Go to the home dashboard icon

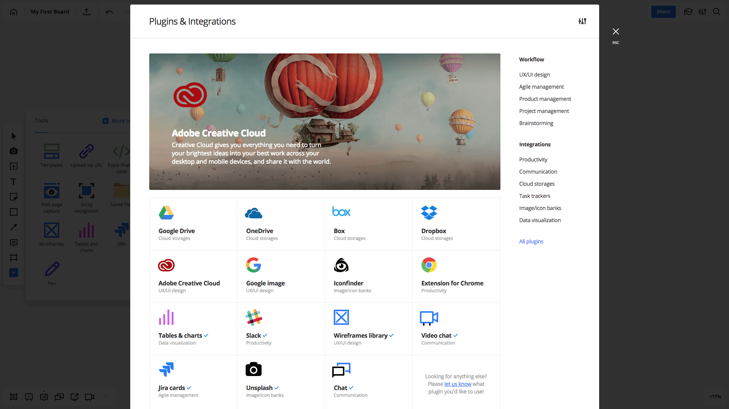[14, 12]
